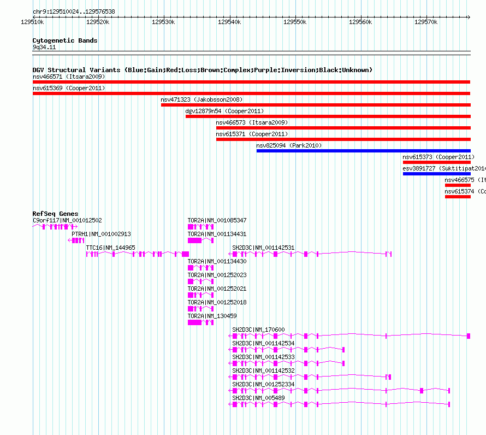The height and width of the screenshot is (435, 486).
Task: Click the 129550k ruler tick label
Action: click(295, 22)
